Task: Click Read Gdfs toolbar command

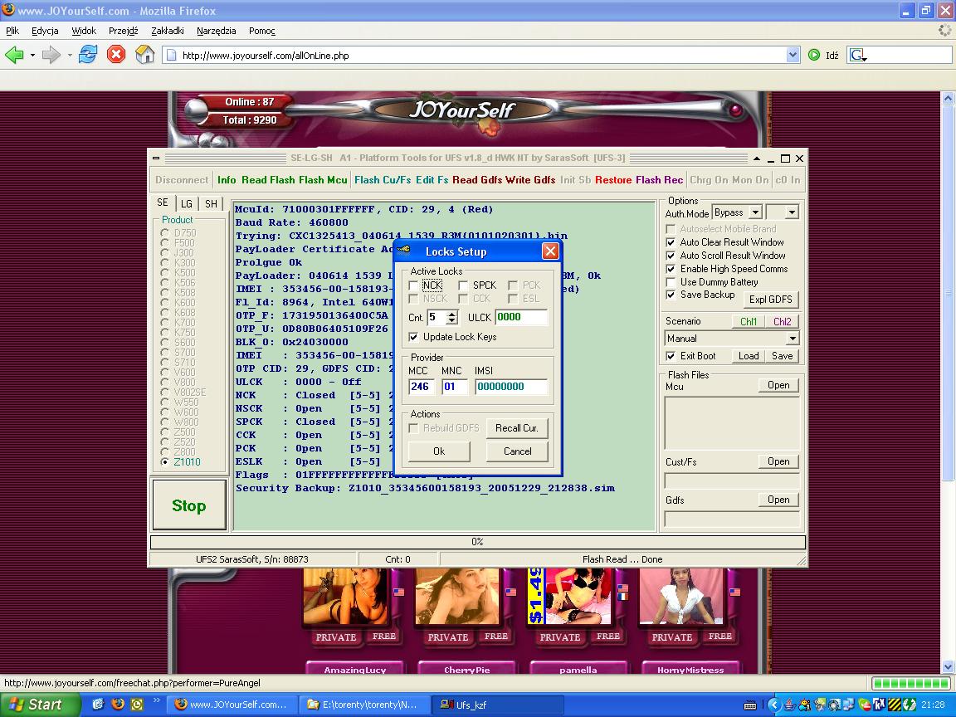Action: pos(477,180)
